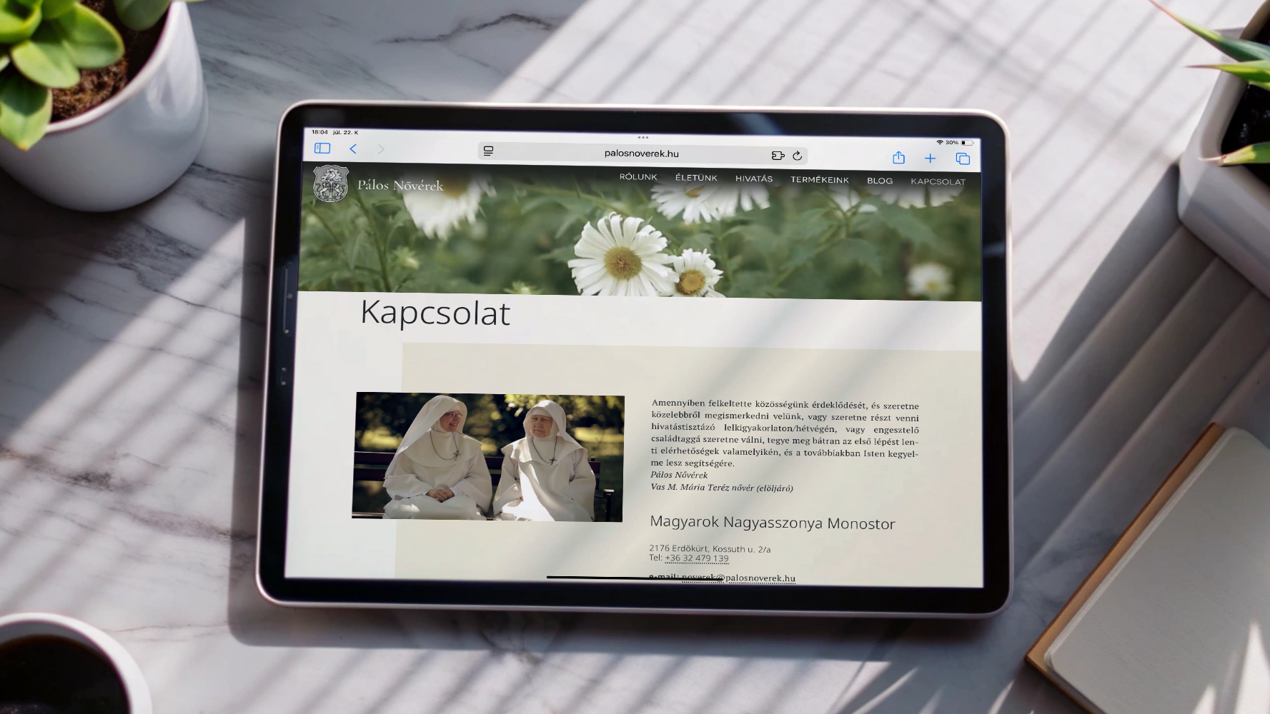Open the Share sheet icon
The image size is (1270, 714).
pyautogui.click(x=899, y=158)
